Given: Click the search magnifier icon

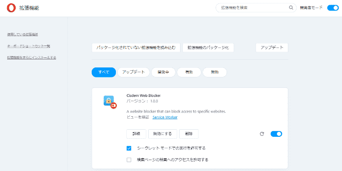Looking at the screenshot, I should point(291,8).
